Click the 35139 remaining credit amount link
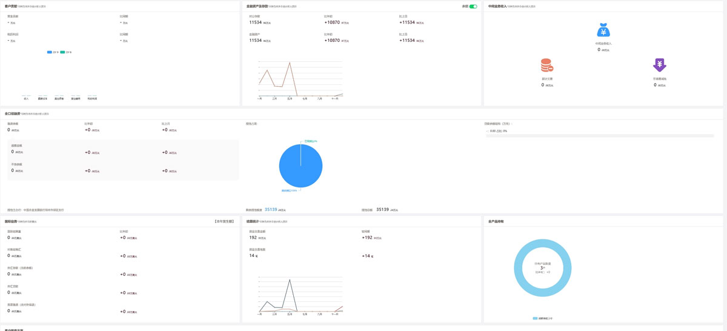Viewport: 727px width, 331px height. (271, 210)
